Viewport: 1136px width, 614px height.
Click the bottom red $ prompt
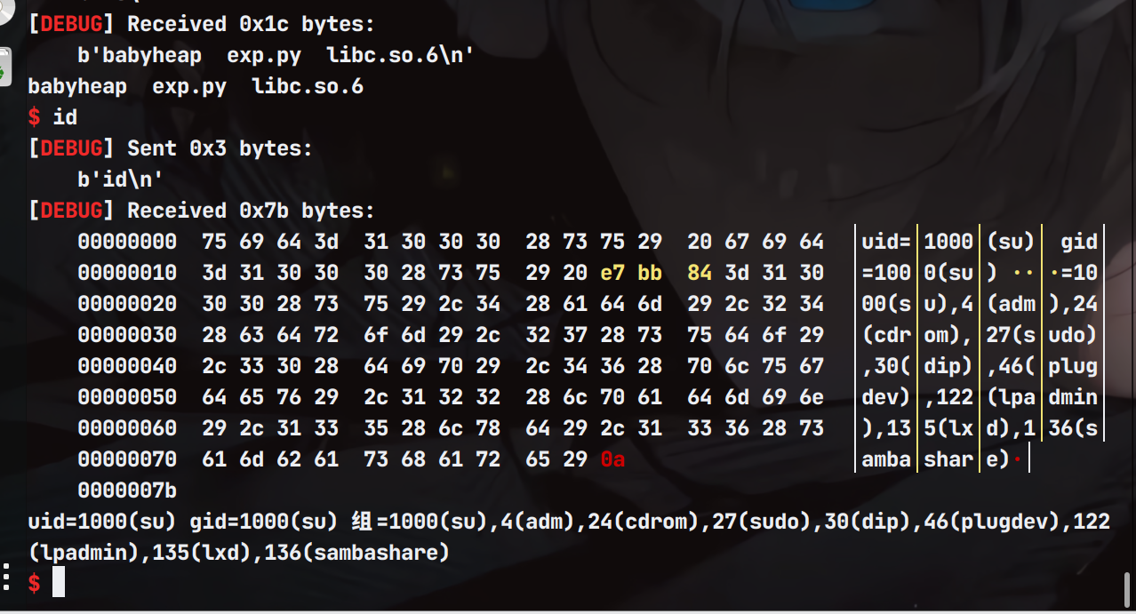pyautogui.click(x=34, y=583)
